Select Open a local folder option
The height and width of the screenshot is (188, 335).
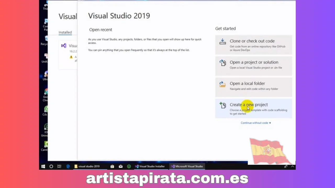254,87
